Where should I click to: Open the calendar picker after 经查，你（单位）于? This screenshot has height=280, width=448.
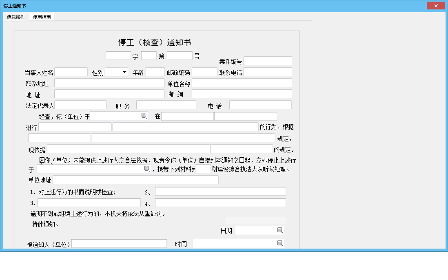(144, 116)
